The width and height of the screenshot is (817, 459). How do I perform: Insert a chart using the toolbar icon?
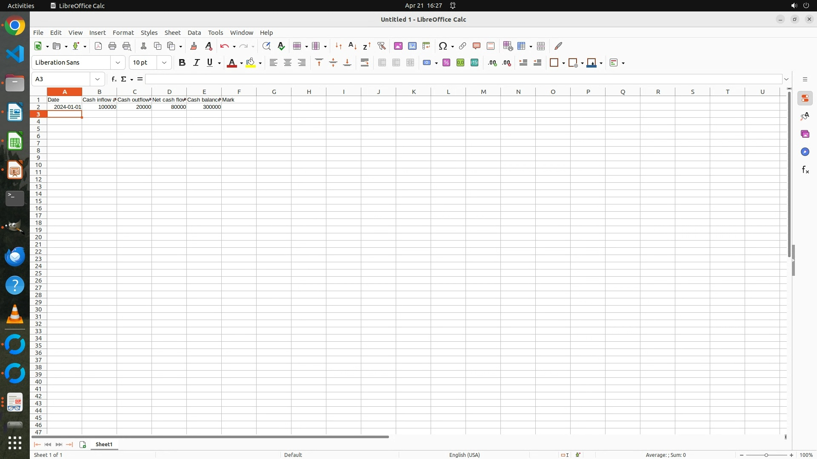pos(412,46)
